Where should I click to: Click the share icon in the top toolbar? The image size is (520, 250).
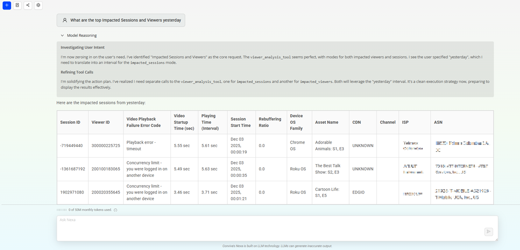pyautogui.click(x=28, y=5)
